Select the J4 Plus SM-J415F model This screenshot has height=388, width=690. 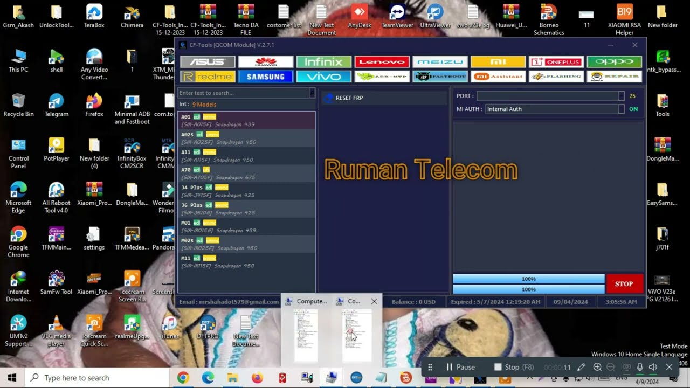[246, 191]
